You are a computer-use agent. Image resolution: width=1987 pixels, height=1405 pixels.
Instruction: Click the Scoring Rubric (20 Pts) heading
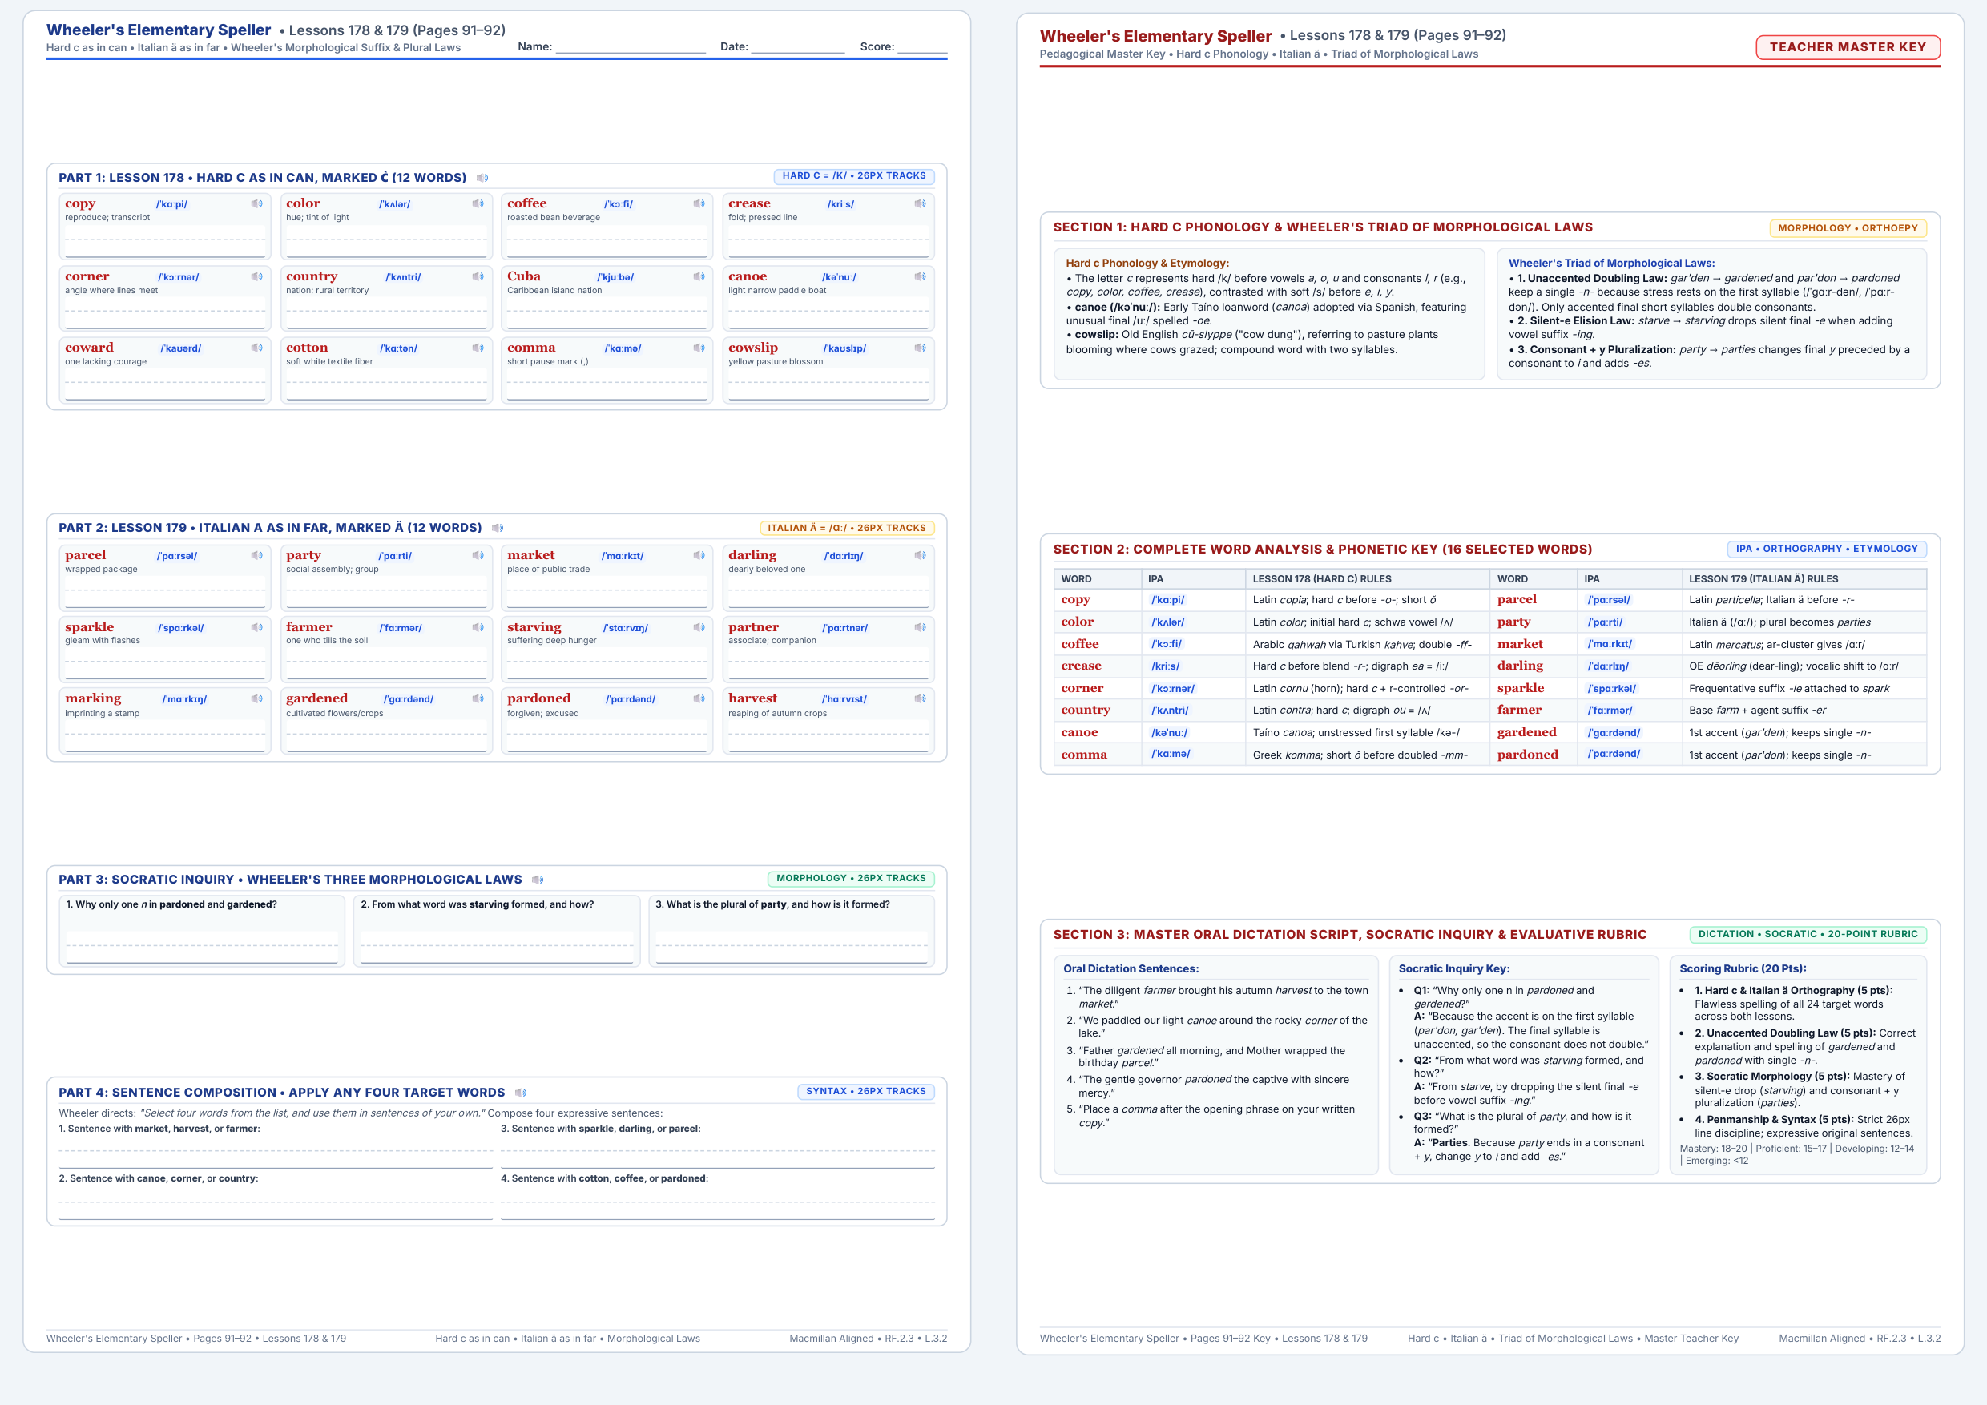pyautogui.click(x=1743, y=969)
